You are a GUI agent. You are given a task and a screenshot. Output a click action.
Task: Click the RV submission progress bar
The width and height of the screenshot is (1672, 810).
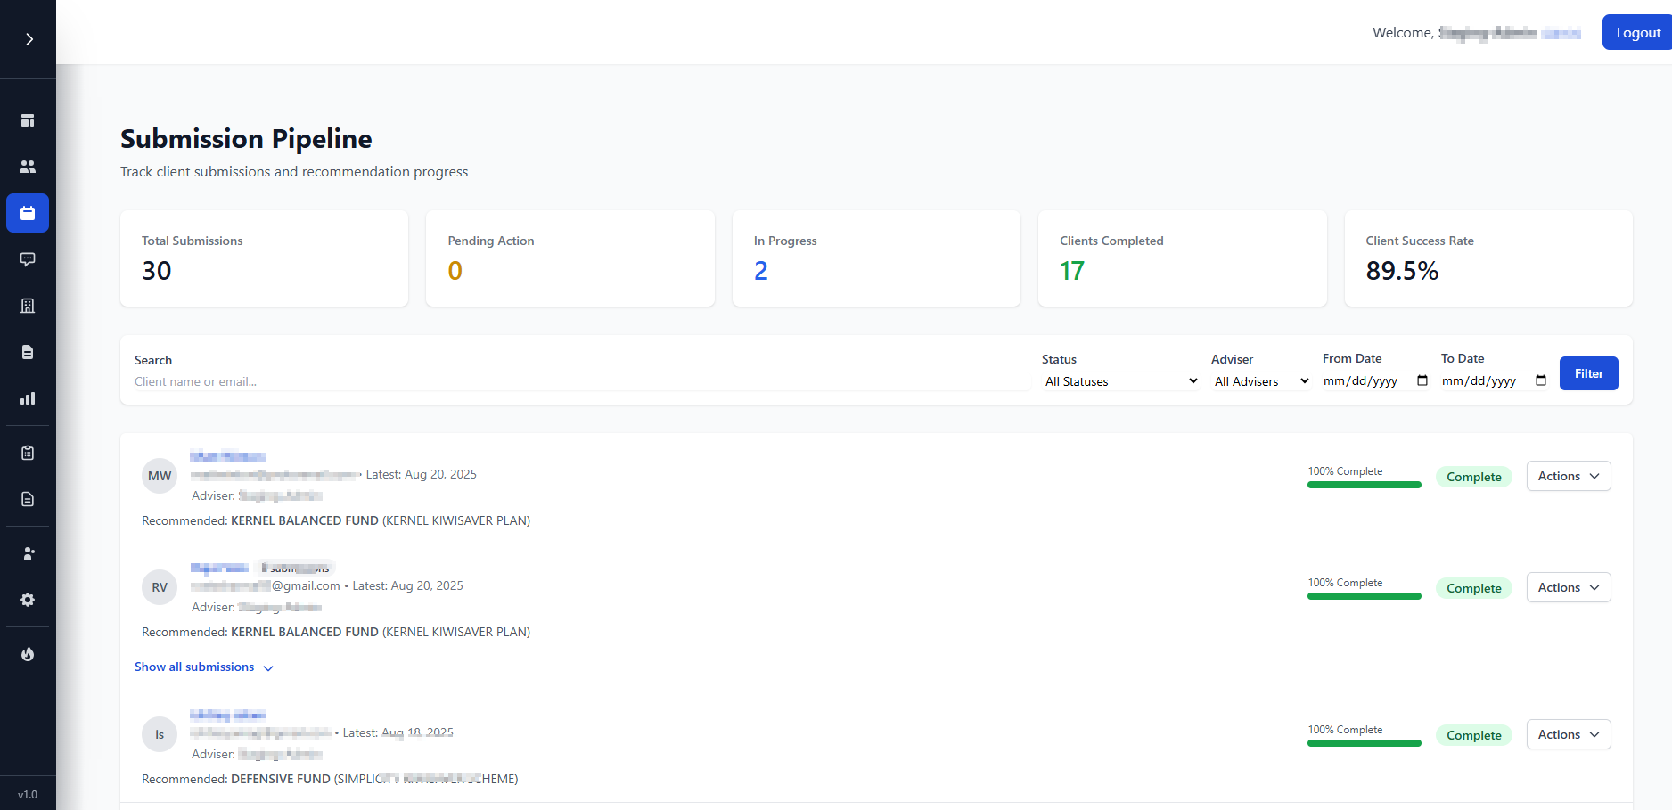click(x=1364, y=595)
